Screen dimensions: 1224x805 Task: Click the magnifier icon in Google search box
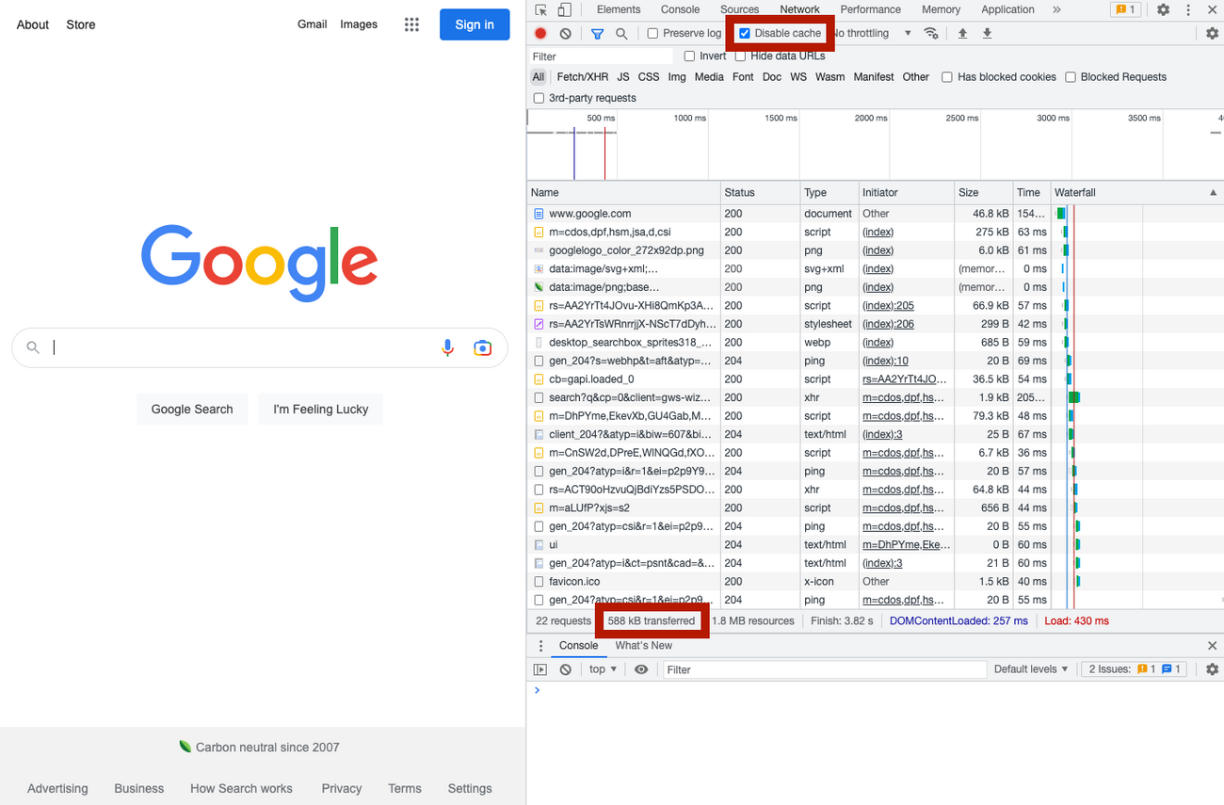[33, 347]
